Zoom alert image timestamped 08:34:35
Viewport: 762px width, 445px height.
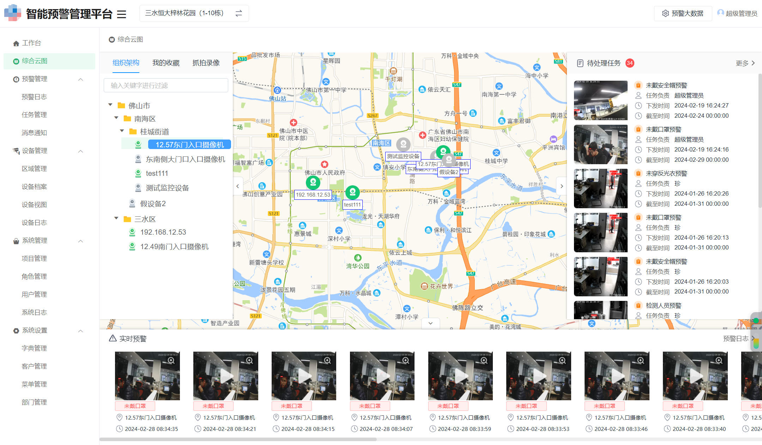tap(171, 360)
